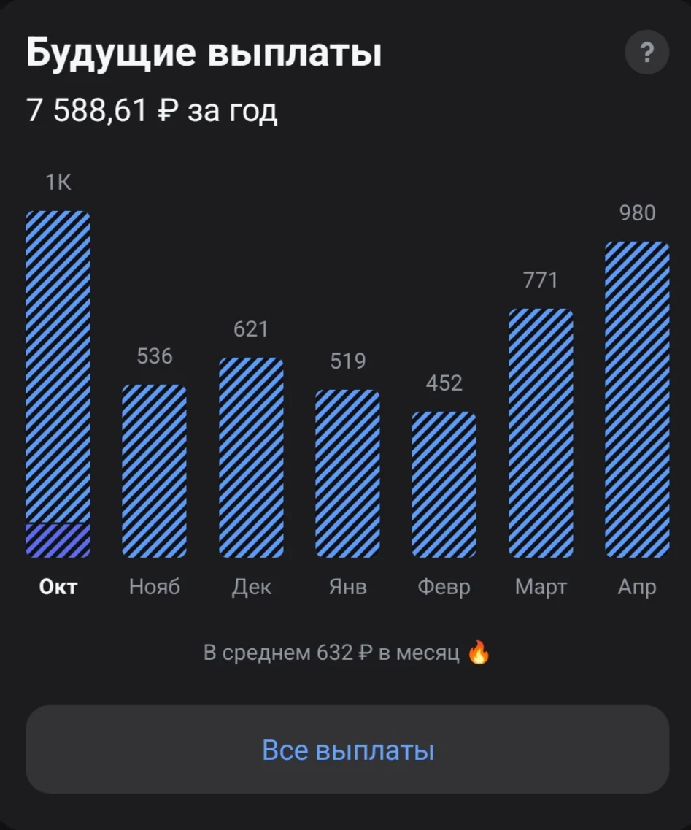Screen dimensions: 691x830
Task: Click the 7 588,61 ₽ за год total
Action: [x=151, y=111]
